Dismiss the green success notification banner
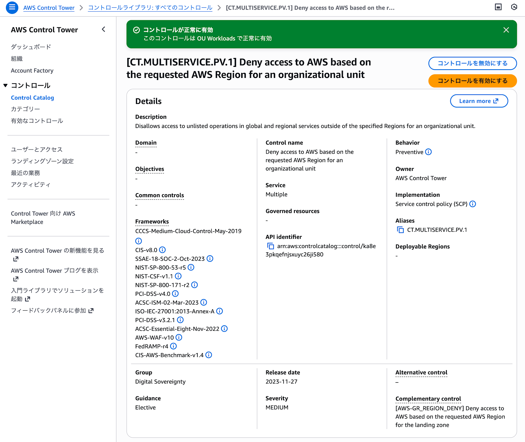The height and width of the screenshot is (442, 525). point(506,30)
